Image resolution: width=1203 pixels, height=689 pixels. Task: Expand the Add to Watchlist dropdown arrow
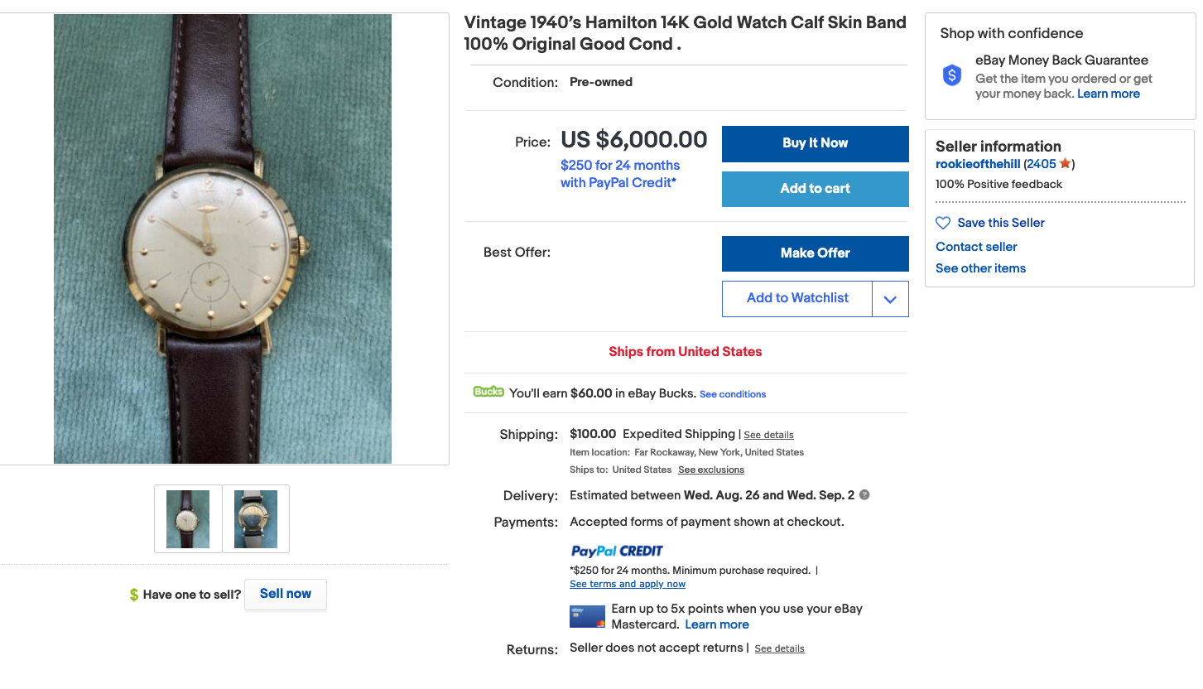coord(890,299)
